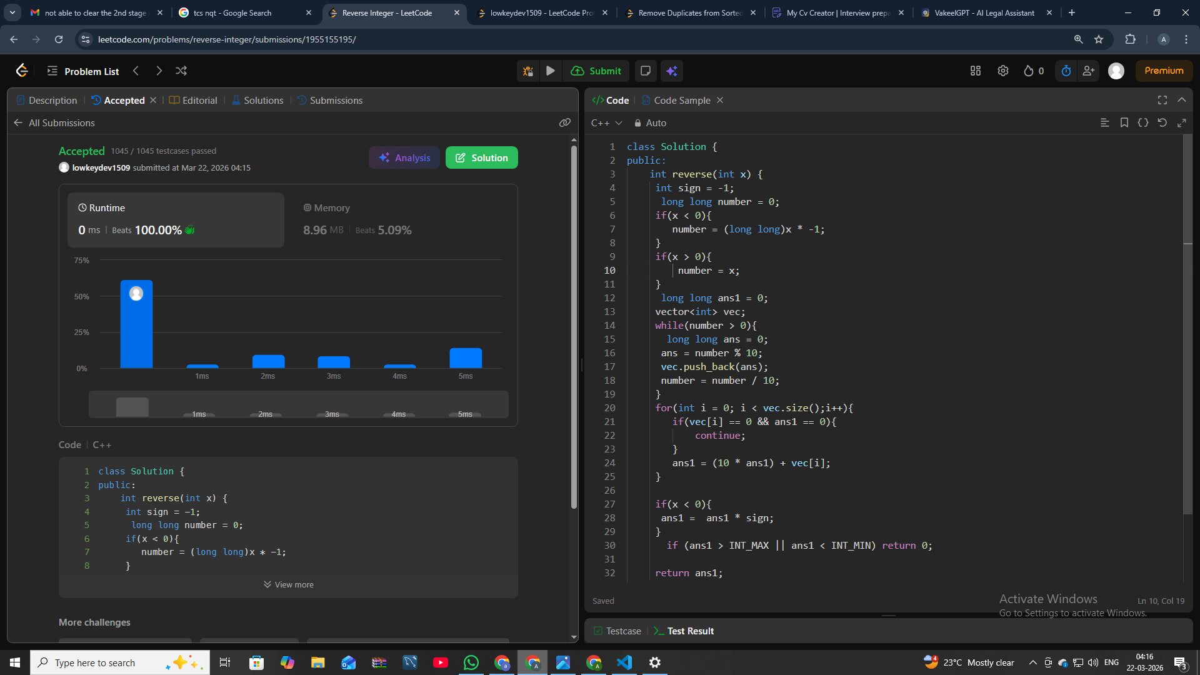Click the runtime distribution range slider handle
The height and width of the screenshot is (675, 1200).
132,407
